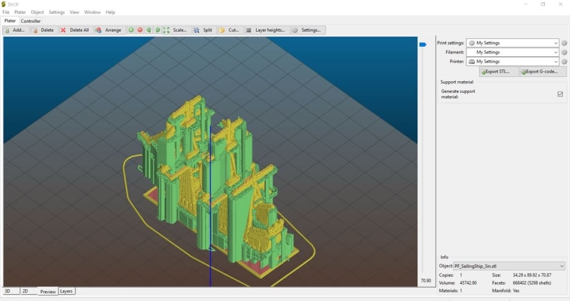
Task: Remove one copy (red minus icon)
Action: (140, 30)
